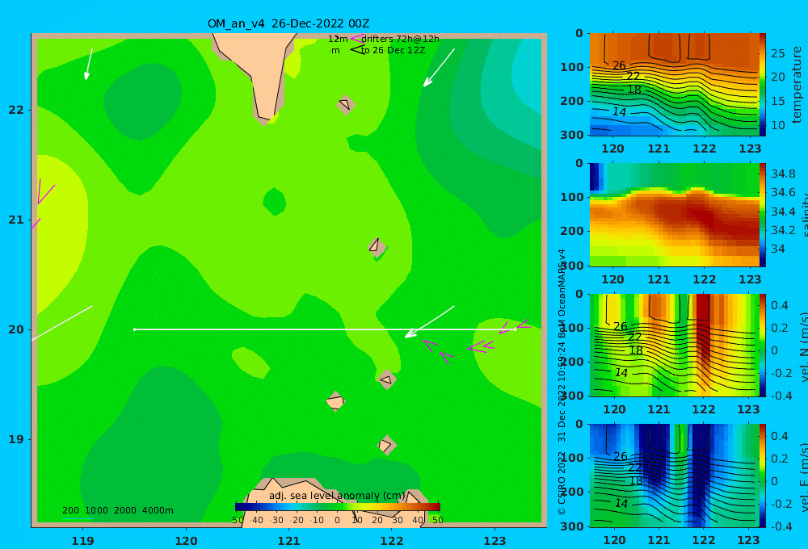Image resolution: width=808 pixels, height=549 pixels.
Task: Click the 'vel. N (m/s)' axis label
Action: coord(803,346)
